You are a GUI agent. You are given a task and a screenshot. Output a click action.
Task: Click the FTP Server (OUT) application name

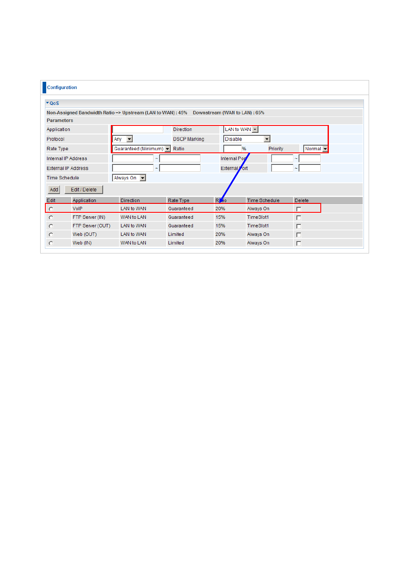(92, 226)
